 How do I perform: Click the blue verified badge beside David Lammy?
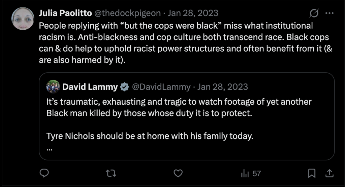click(x=125, y=87)
